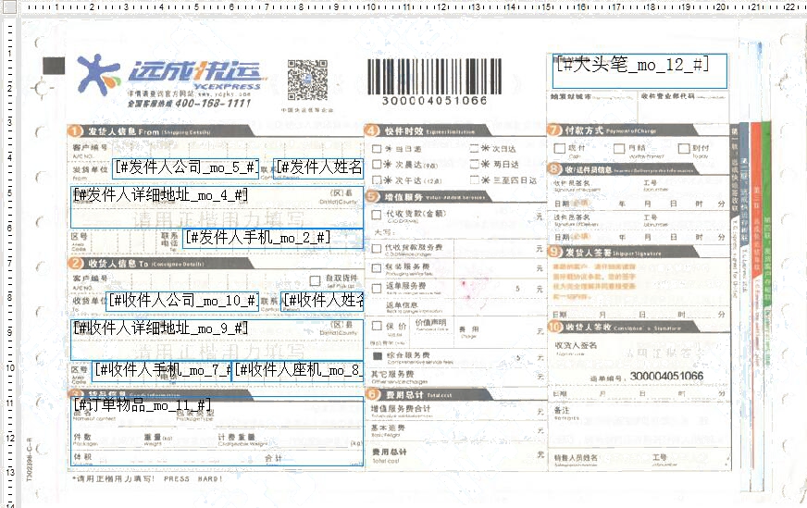
Task: Tick the 返单服务费 checkbox
Action: tap(377, 288)
